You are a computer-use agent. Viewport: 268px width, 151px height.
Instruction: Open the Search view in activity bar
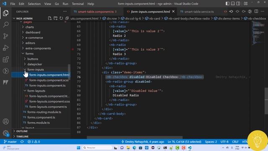click(5, 24)
